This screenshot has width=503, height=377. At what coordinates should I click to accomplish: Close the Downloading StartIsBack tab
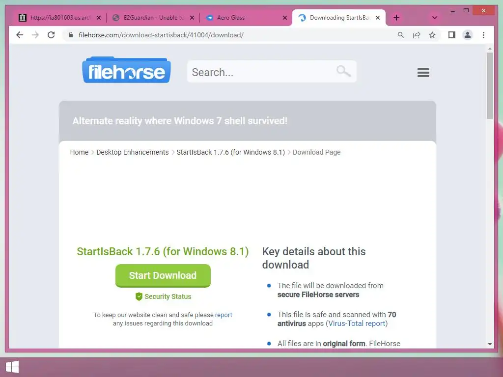coord(378,18)
